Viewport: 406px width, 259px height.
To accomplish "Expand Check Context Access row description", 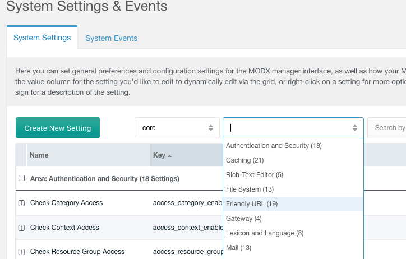I will tap(21, 228).
